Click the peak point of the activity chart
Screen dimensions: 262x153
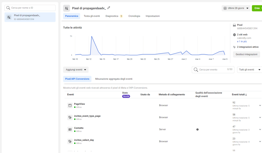coord(92,36)
